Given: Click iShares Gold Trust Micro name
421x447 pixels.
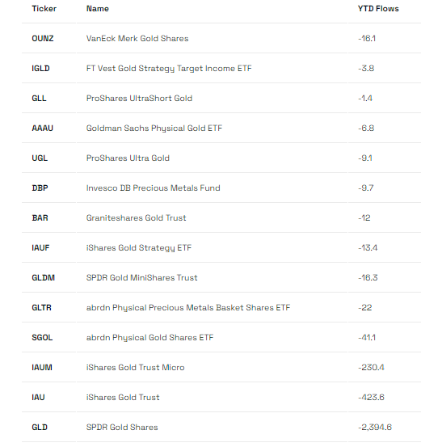Looking at the screenshot, I should pyautogui.click(x=136, y=368).
